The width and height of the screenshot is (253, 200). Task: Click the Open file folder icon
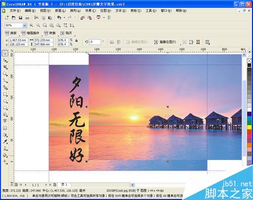14,18
